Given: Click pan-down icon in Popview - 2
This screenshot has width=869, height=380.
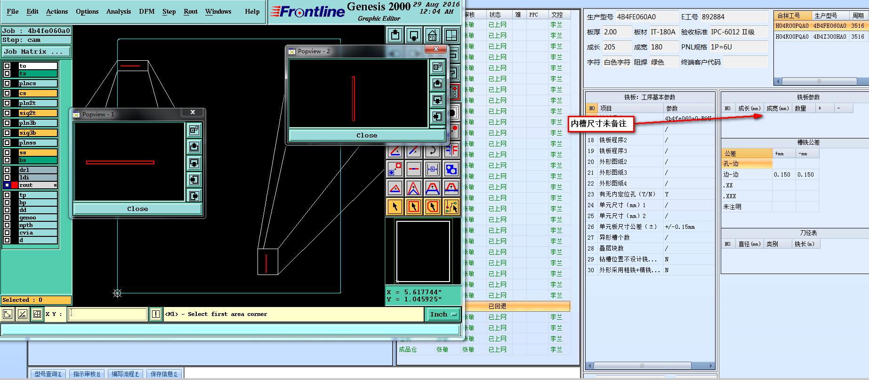Looking at the screenshot, I should click(x=437, y=100).
